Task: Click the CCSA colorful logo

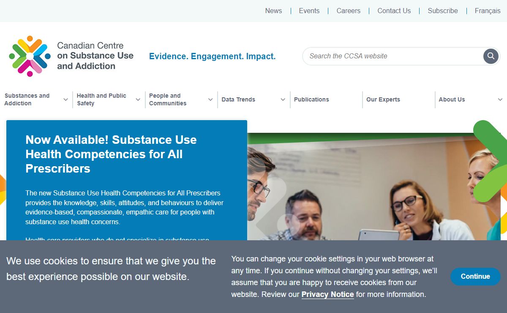Action: point(30,56)
